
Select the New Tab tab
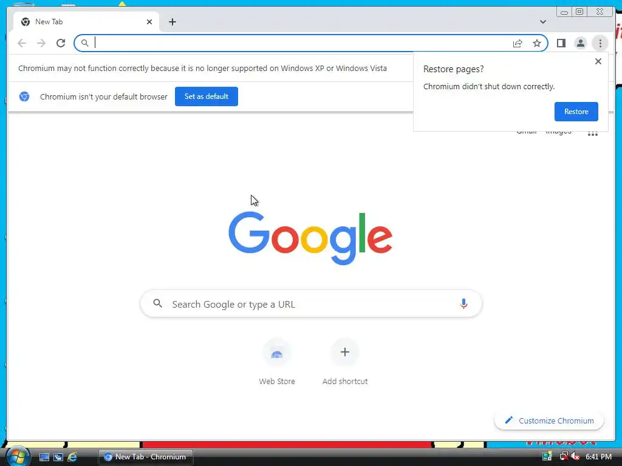(86, 22)
